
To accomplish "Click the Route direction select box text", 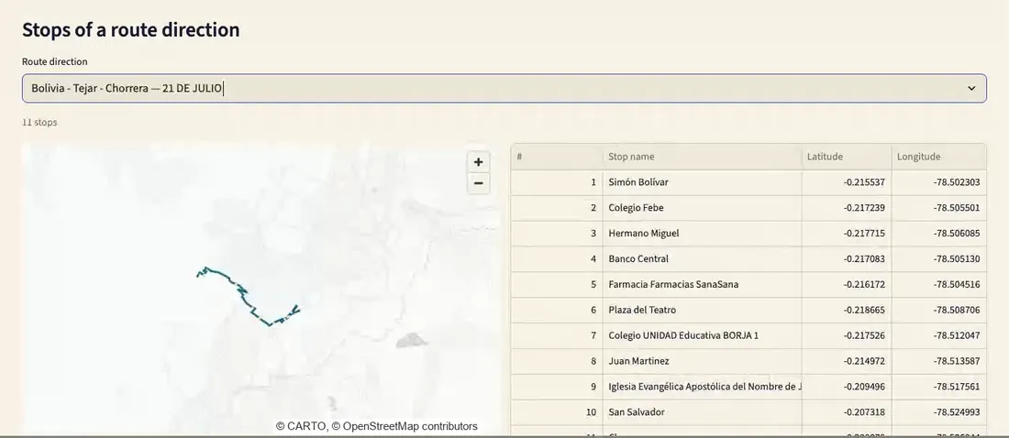I will [x=127, y=88].
